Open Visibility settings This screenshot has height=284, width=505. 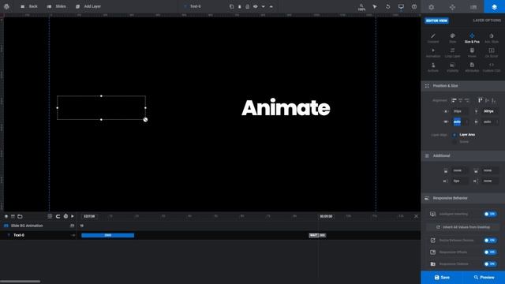tap(452, 67)
